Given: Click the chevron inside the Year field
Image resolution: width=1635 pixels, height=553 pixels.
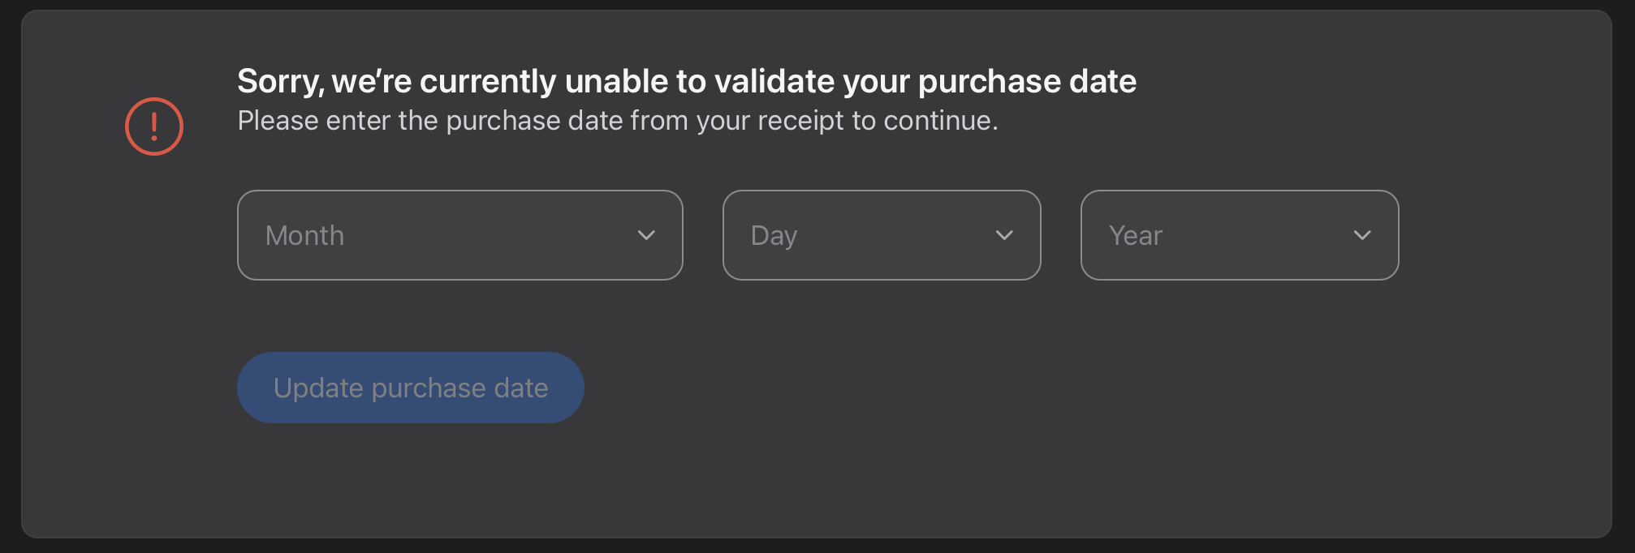Looking at the screenshot, I should coord(1363,235).
